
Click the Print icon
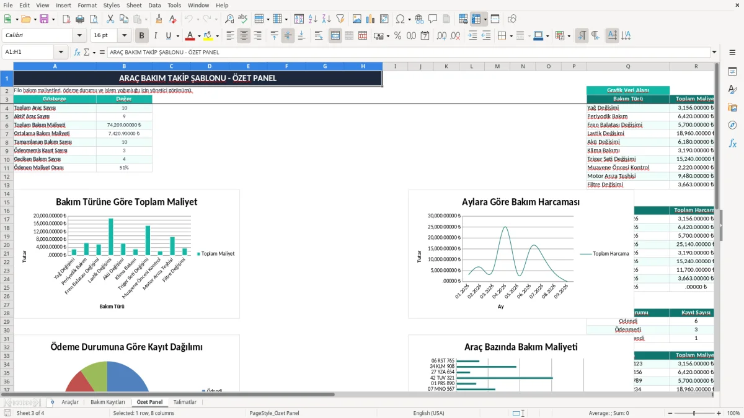tap(80, 19)
